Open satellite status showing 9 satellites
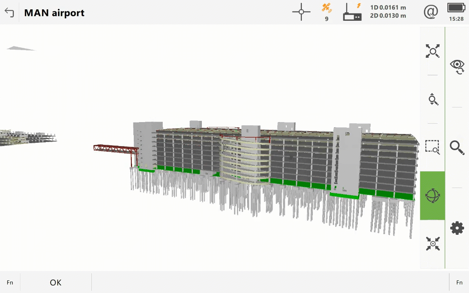469x293 pixels. pos(327,12)
